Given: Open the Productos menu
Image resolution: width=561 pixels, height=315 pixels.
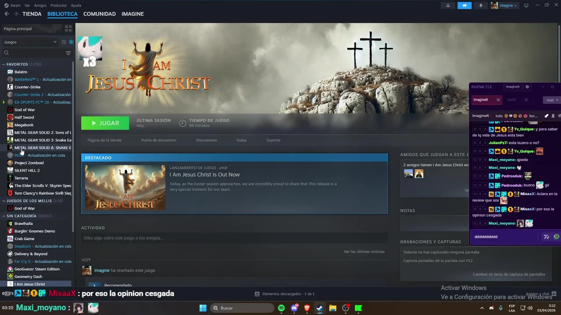Looking at the screenshot, I should click(59, 5).
